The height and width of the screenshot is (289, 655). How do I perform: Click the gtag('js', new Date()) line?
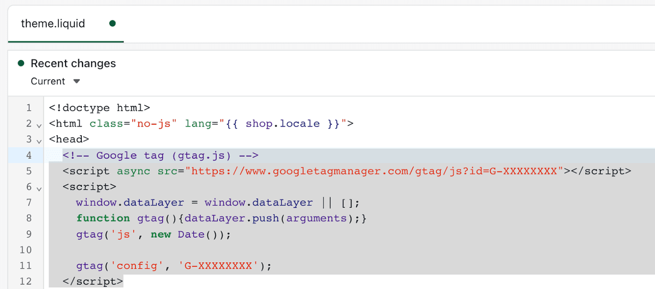click(x=153, y=234)
